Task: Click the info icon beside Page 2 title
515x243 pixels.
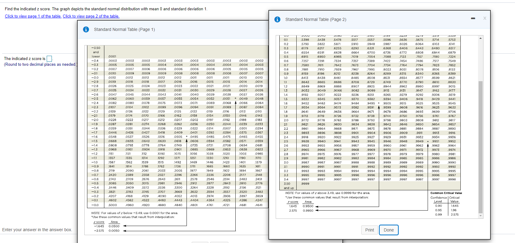Action: 277,19
